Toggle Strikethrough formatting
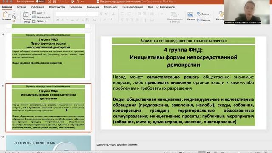 point(72,20)
